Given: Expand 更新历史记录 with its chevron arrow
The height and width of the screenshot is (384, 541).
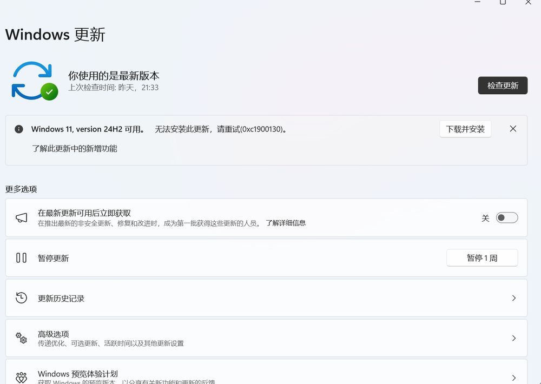Looking at the screenshot, I should click(x=514, y=298).
